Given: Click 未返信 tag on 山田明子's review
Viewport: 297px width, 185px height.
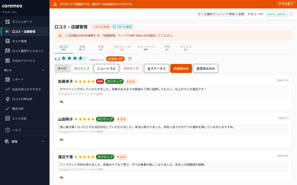Looking at the screenshot, I should (x=121, y=119).
